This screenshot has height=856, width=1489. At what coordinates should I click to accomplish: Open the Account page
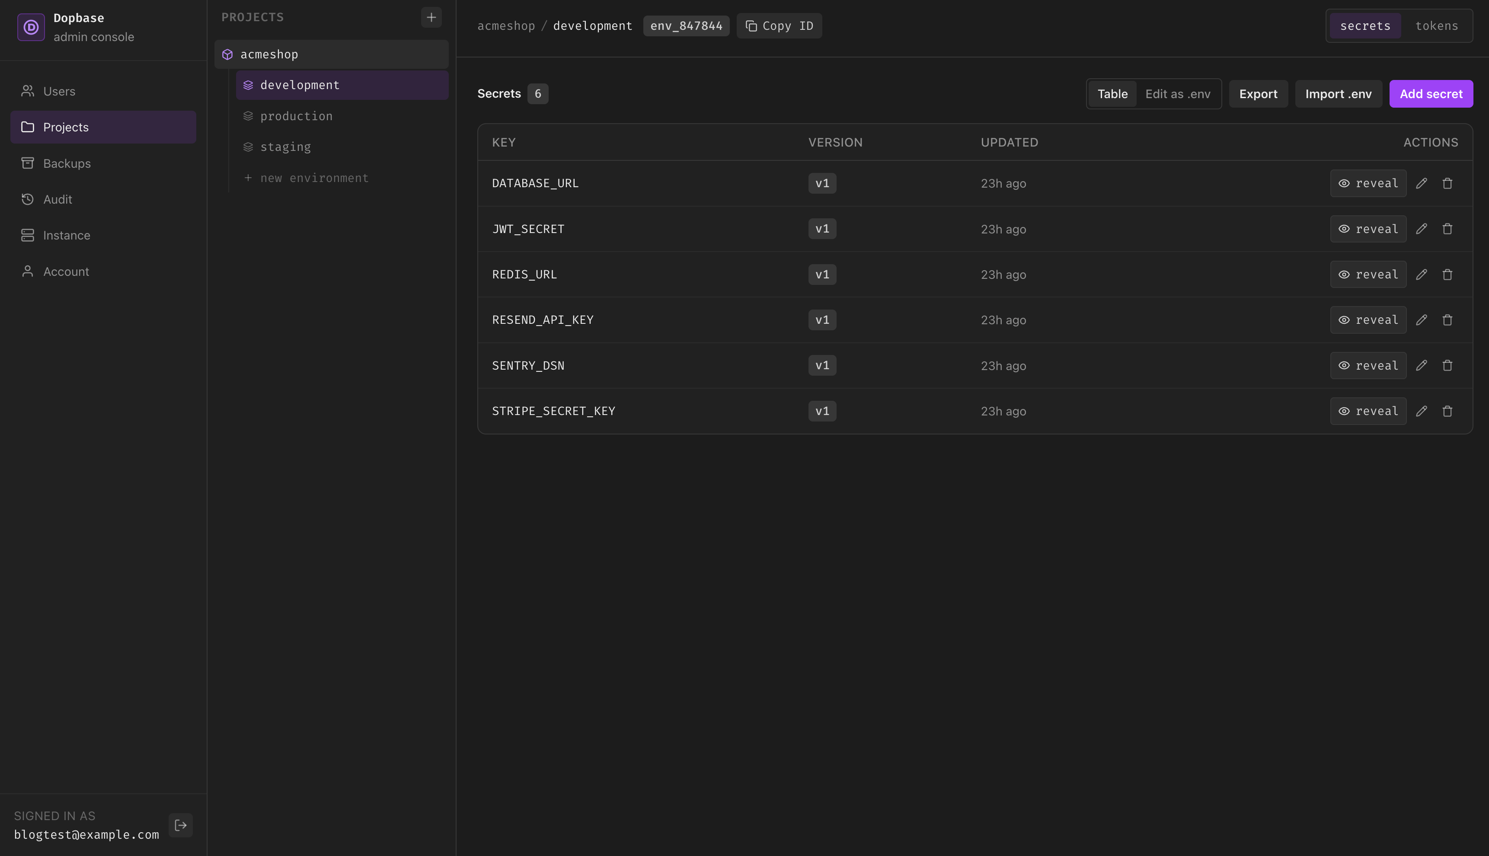tap(103, 271)
